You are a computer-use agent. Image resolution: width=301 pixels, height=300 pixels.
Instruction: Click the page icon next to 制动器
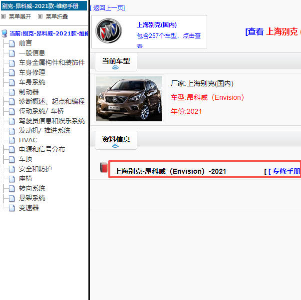tap(11, 92)
